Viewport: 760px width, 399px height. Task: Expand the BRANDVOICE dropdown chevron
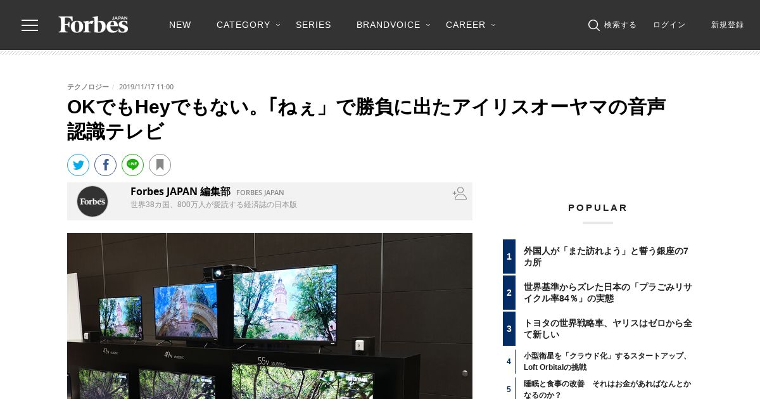428,25
